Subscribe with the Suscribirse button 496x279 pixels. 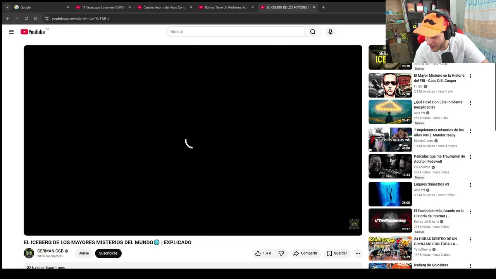point(108,253)
